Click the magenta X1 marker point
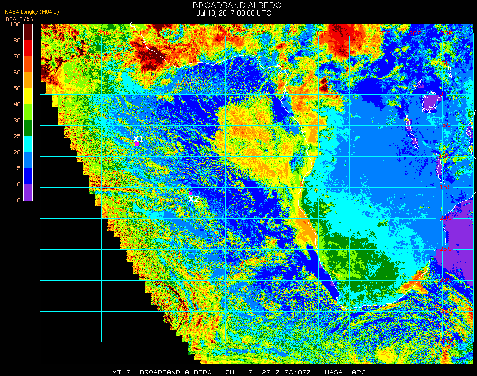The image size is (477, 376). coord(137,144)
